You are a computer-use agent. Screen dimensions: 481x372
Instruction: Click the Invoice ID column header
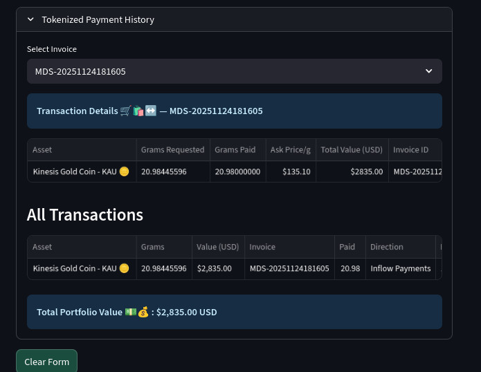point(411,149)
